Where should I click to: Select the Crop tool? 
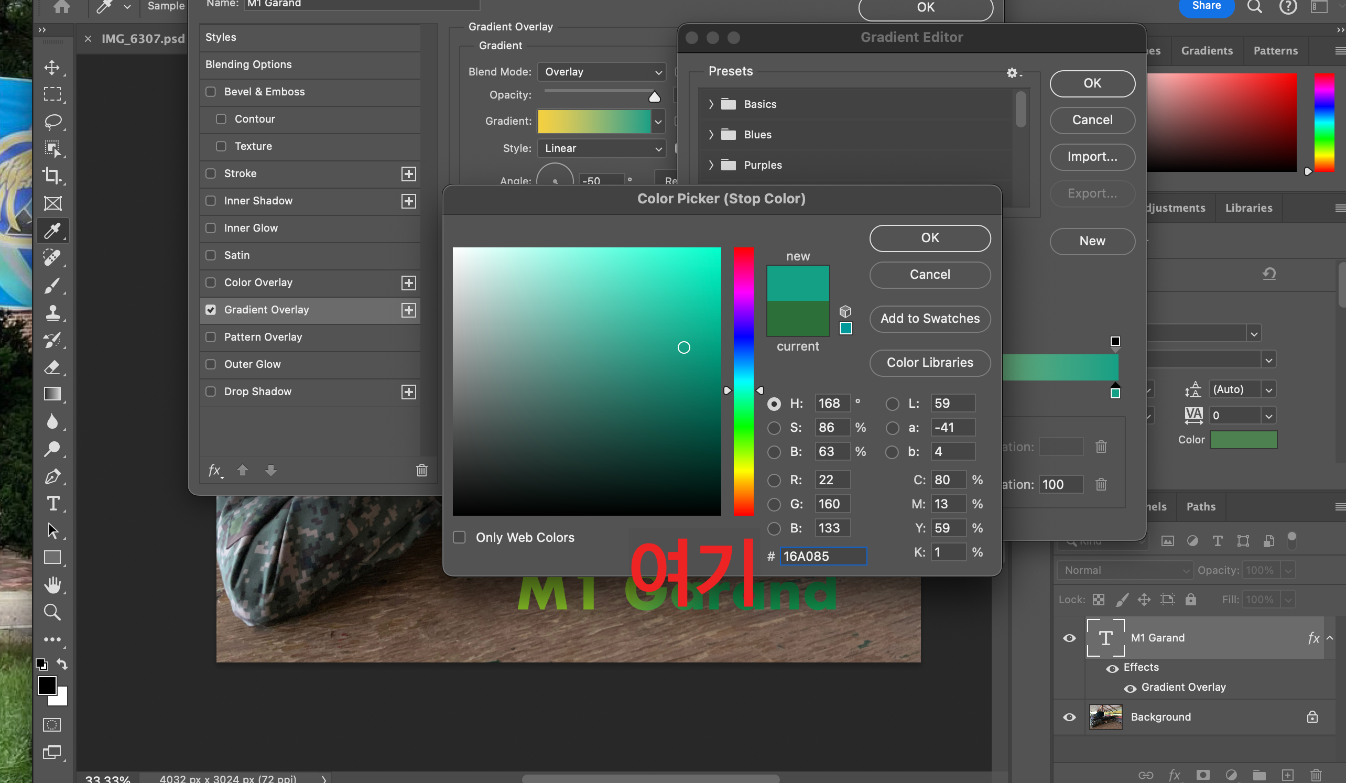coord(52,176)
